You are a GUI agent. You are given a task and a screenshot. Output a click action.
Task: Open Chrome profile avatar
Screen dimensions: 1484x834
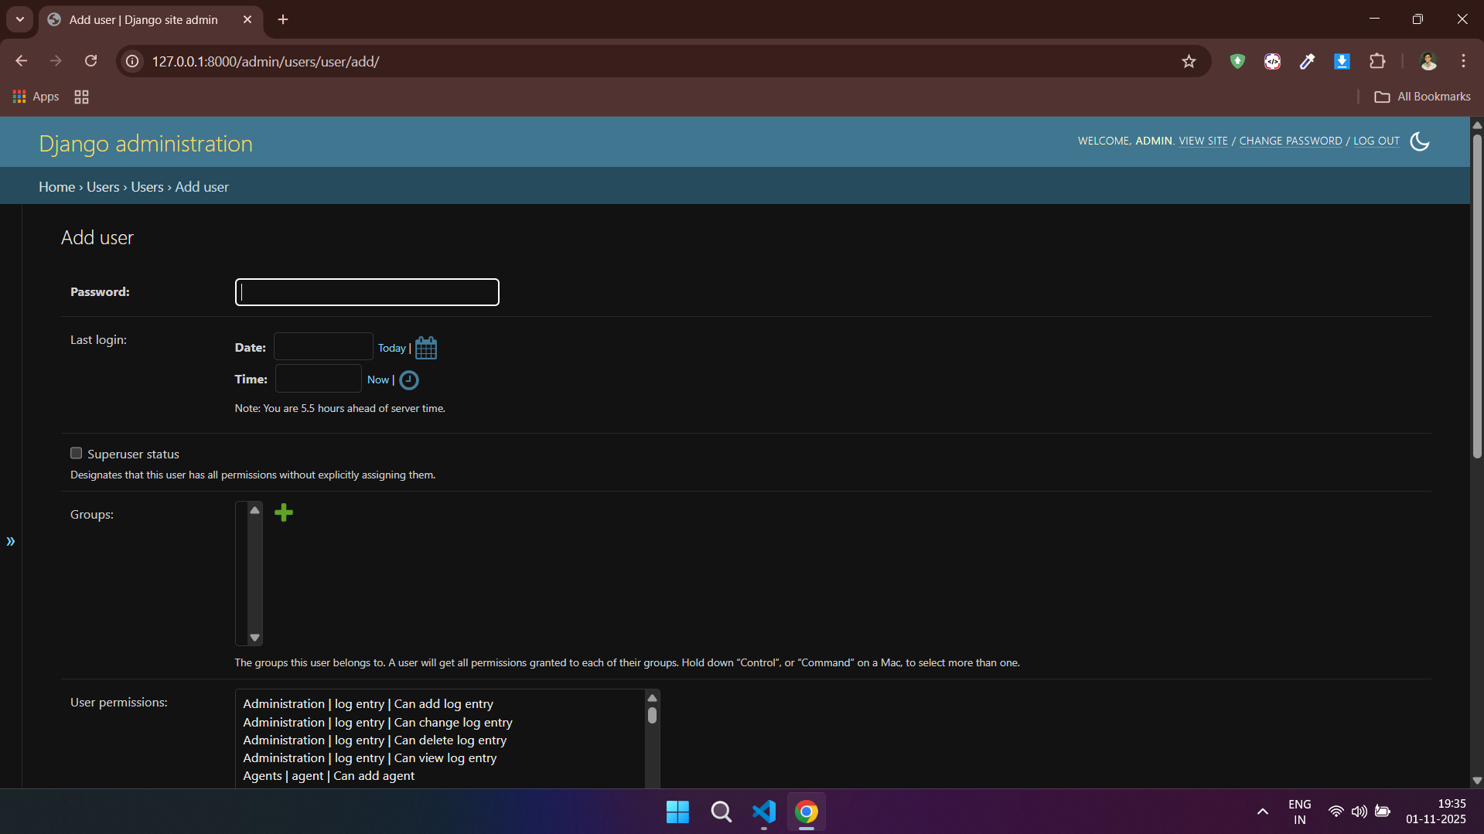pos(1428,61)
